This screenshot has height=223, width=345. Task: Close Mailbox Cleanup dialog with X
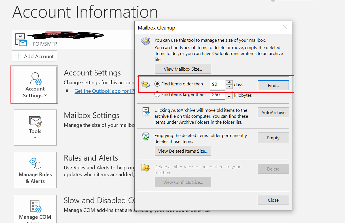tap(285, 28)
